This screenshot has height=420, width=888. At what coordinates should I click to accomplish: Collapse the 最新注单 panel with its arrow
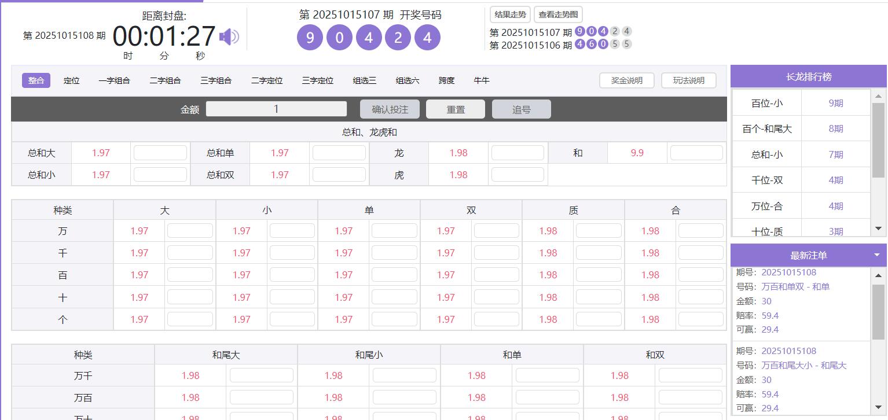(x=876, y=255)
